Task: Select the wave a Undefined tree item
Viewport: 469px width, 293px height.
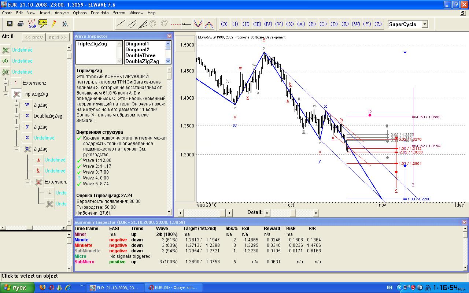Action: (x=55, y=160)
